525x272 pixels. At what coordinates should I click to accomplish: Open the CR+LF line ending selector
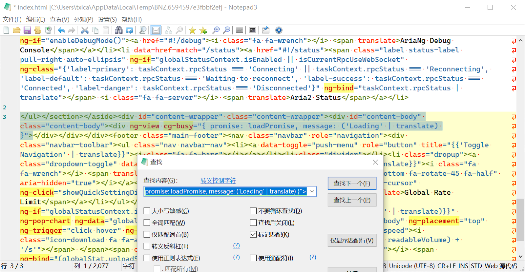446,266
